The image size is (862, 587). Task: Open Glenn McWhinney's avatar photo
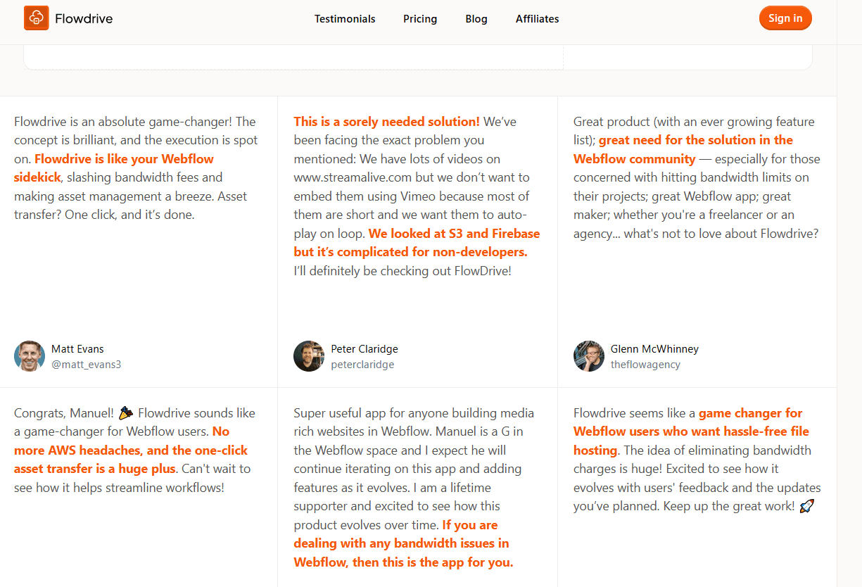click(x=589, y=356)
